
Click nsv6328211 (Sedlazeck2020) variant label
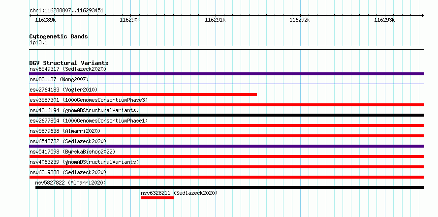tap(179, 193)
